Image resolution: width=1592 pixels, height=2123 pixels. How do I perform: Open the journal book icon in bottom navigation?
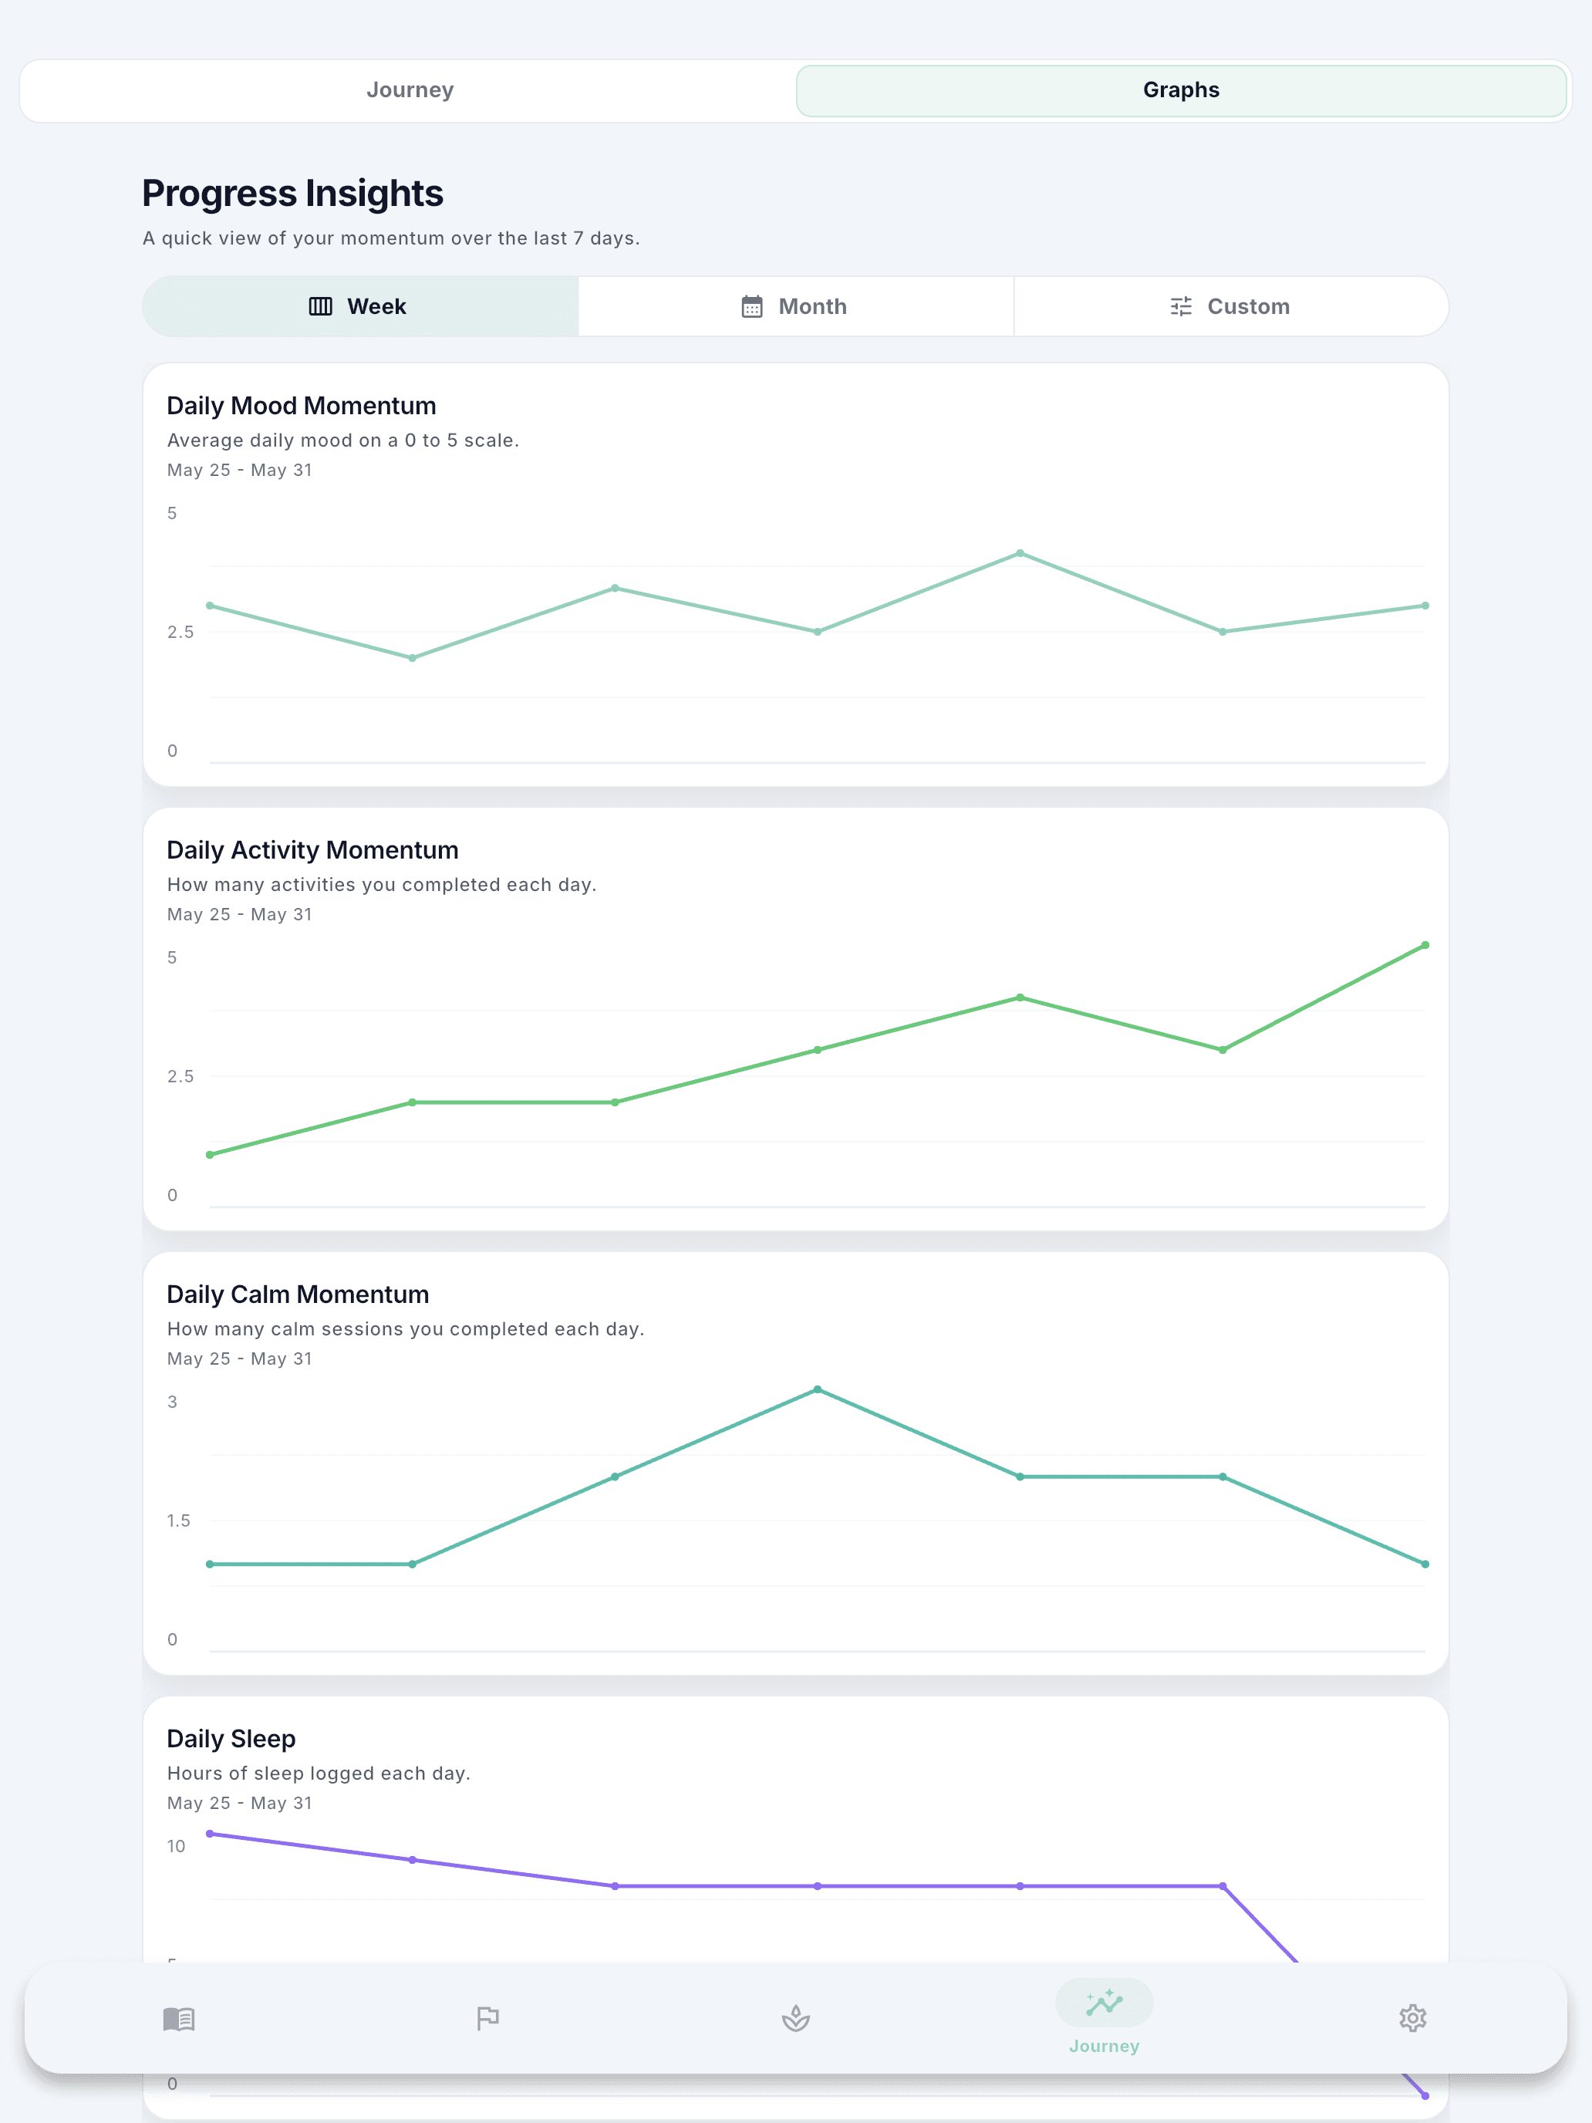(180, 2018)
